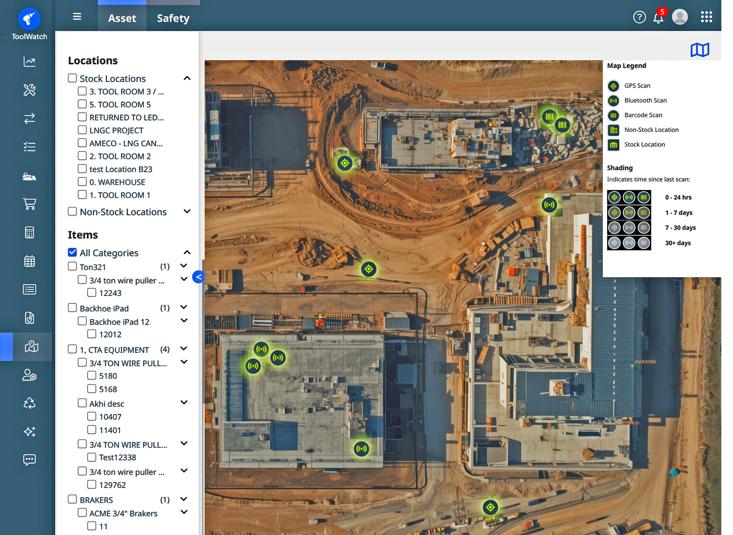Open the tools wrench sidebar icon
733x535 pixels.
coord(29,90)
